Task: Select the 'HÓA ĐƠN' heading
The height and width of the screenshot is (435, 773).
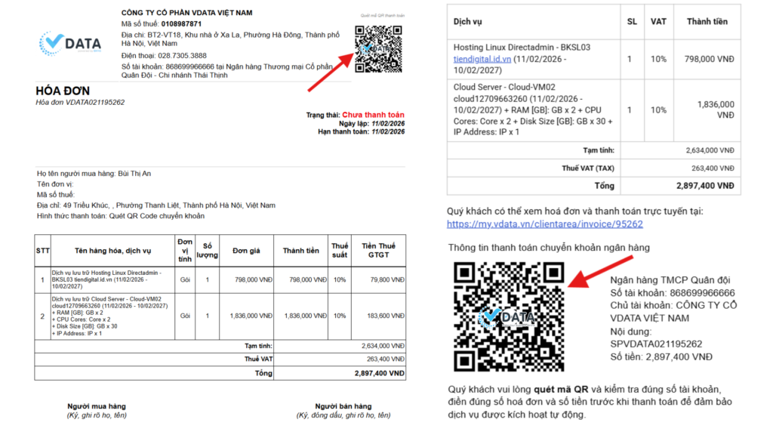Action: tap(61, 91)
